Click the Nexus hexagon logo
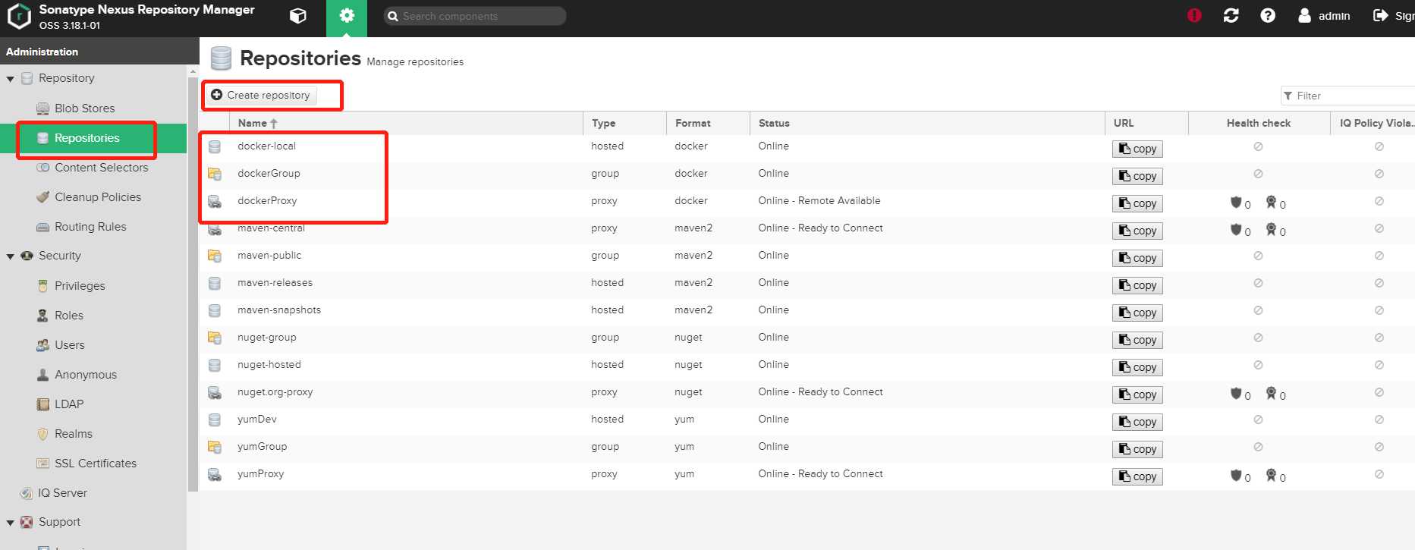Screen dimensions: 1415x550 coord(19,16)
